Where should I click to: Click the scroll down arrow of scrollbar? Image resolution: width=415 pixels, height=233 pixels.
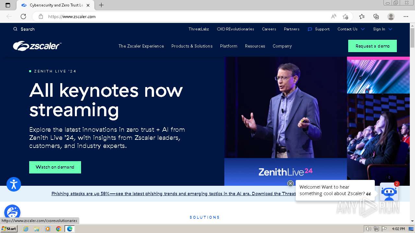412,221
